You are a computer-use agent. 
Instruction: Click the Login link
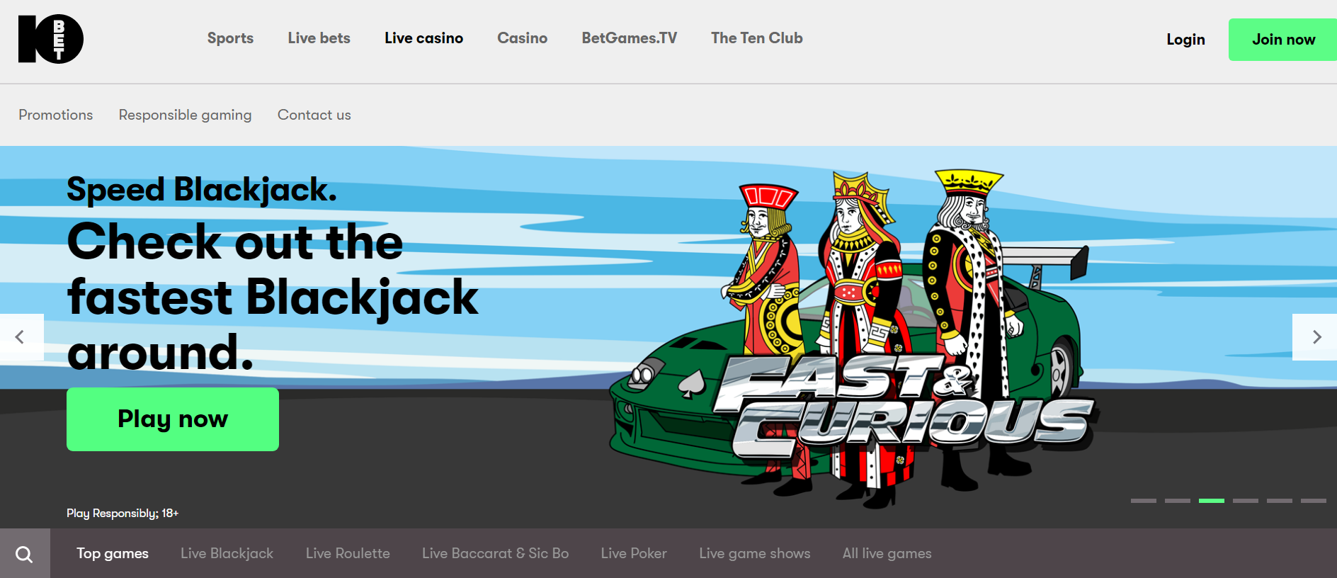tap(1185, 40)
